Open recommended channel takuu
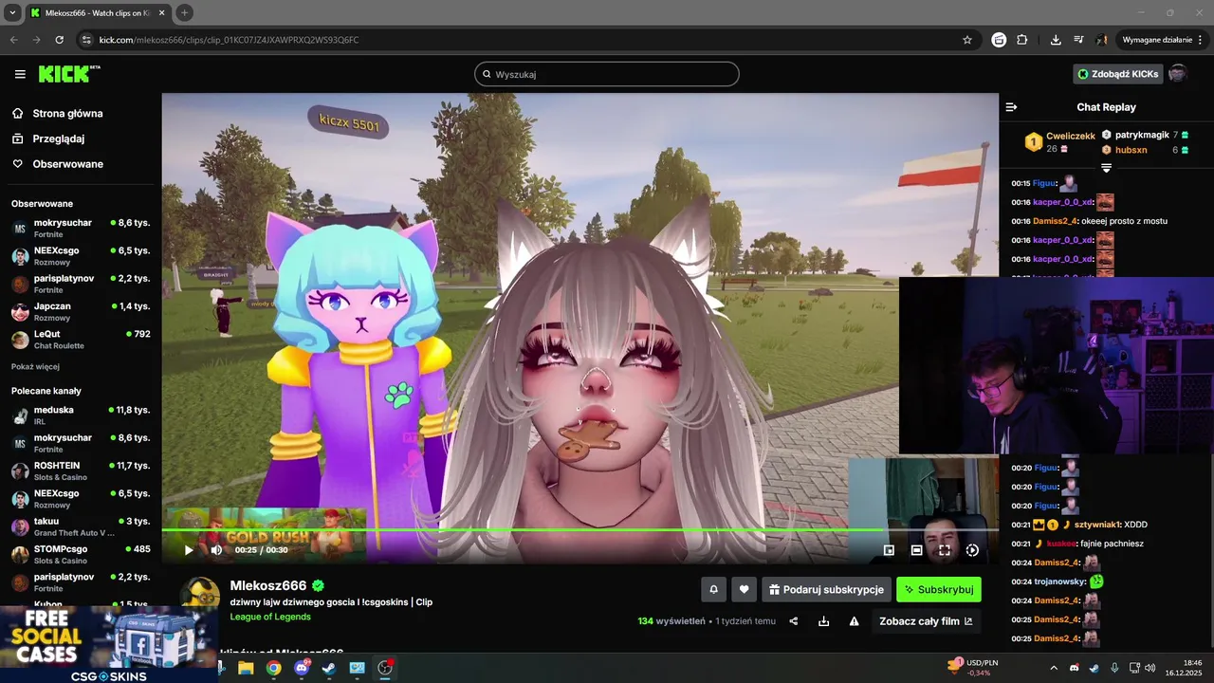The height and width of the screenshot is (683, 1214). pyautogui.click(x=81, y=526)
